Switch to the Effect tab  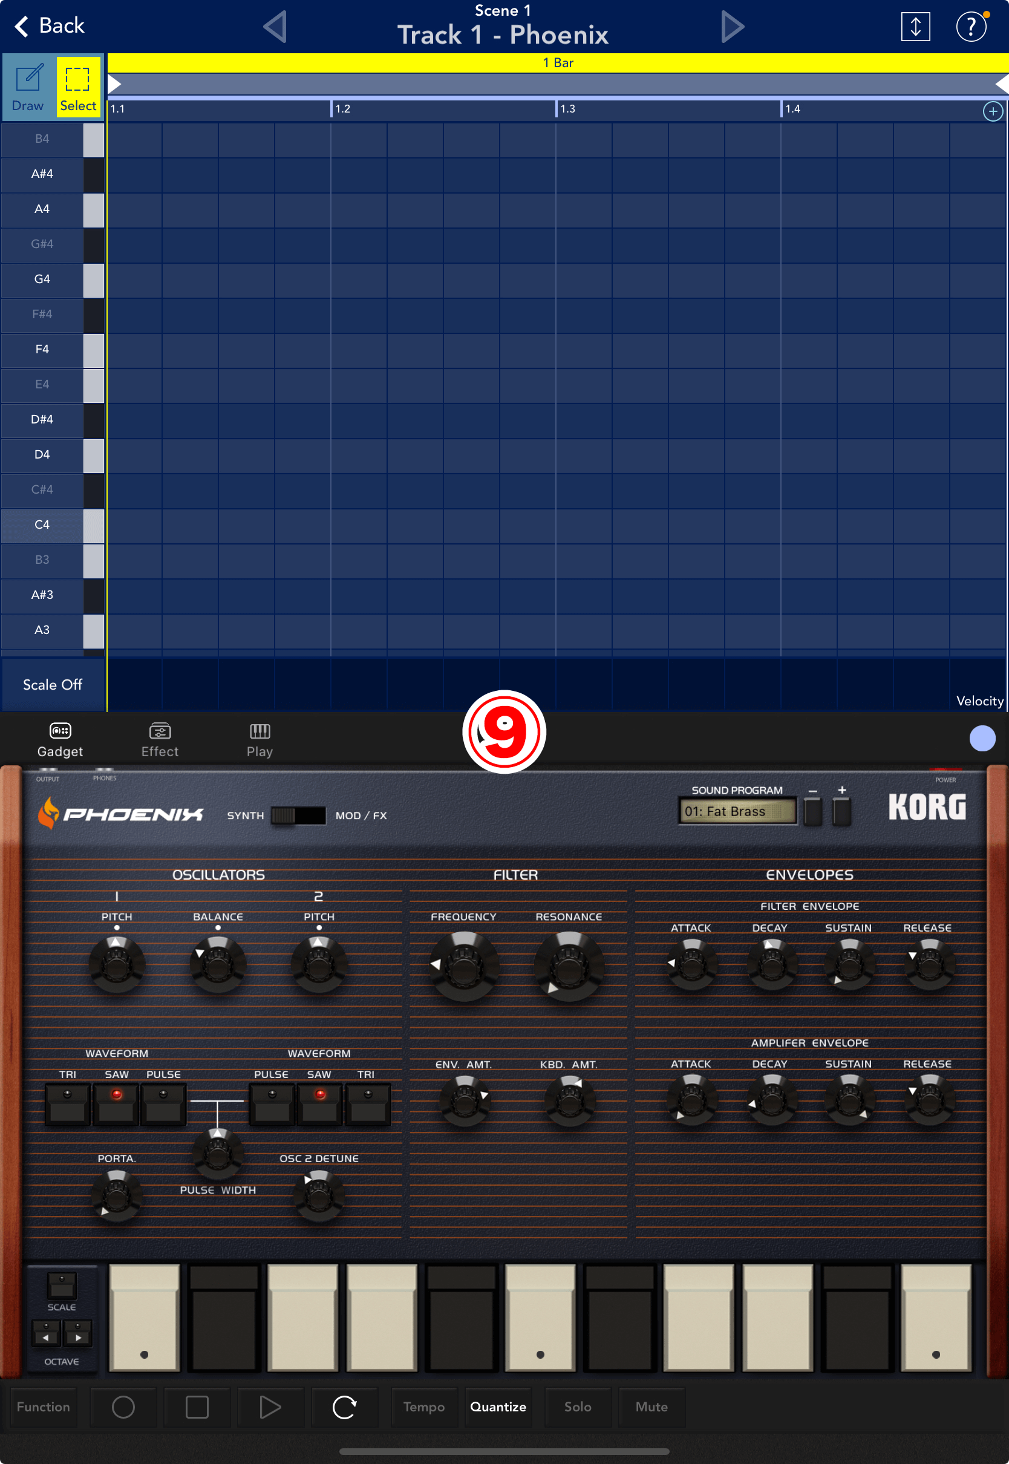160,740
